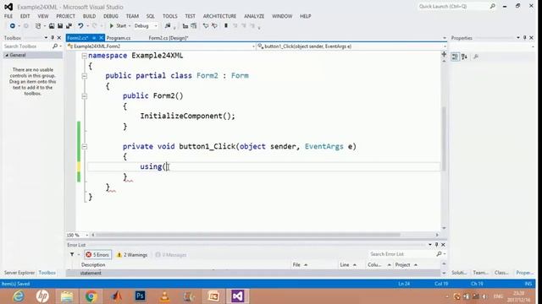Viewport: 542px width, 304px height.
Task: Click the icon right after the Find in Files dropdown arrow
Action: click(x=185, y=26)
